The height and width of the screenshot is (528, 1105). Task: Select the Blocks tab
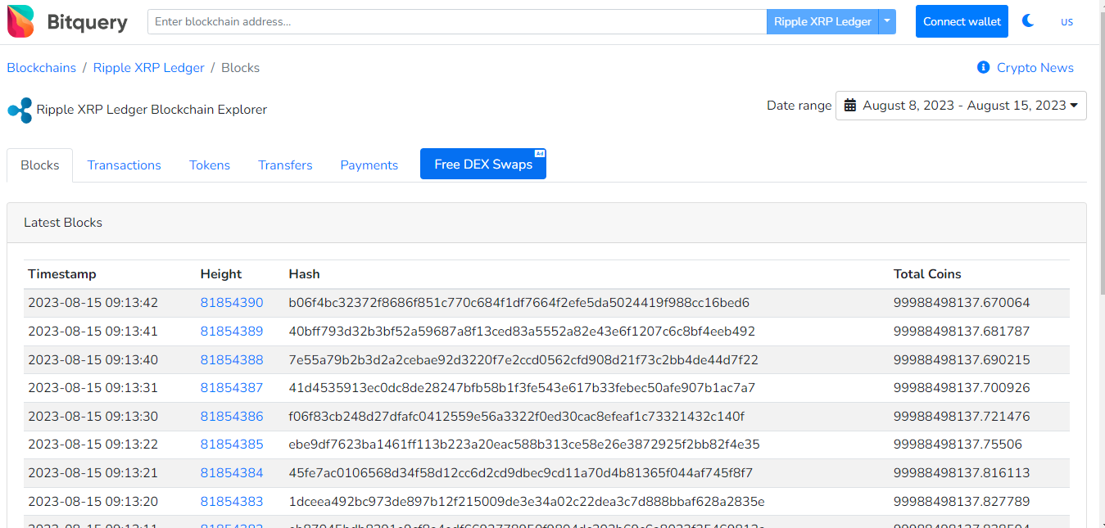40,165
